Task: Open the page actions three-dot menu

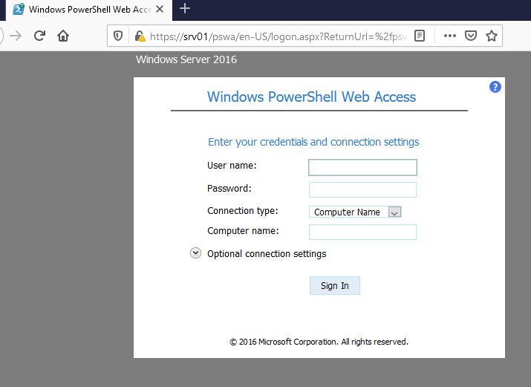Action: [449, 36]
